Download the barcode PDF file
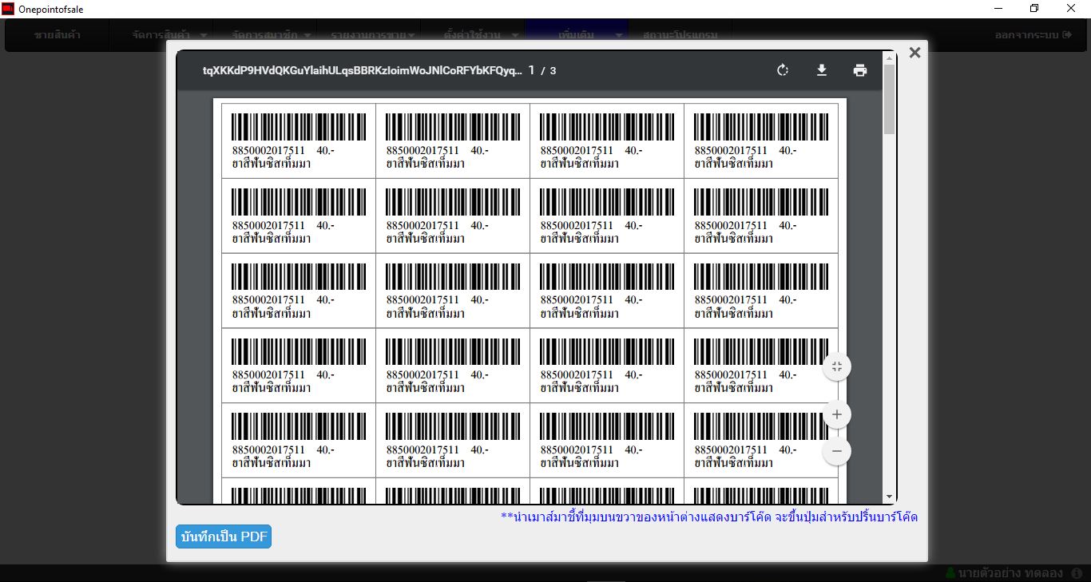This screenshot has height=582, width=1091. pos(821,70)
